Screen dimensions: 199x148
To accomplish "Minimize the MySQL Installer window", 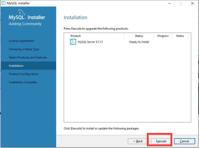I will 170,3.
